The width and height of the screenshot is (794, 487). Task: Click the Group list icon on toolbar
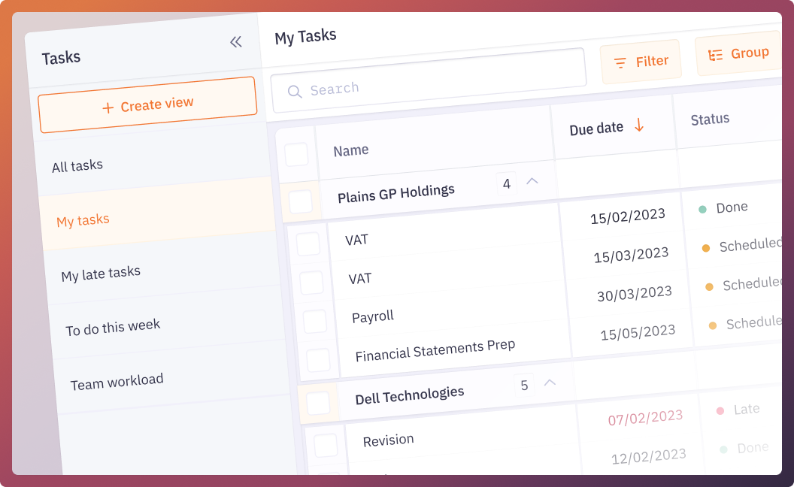[714, 53]
